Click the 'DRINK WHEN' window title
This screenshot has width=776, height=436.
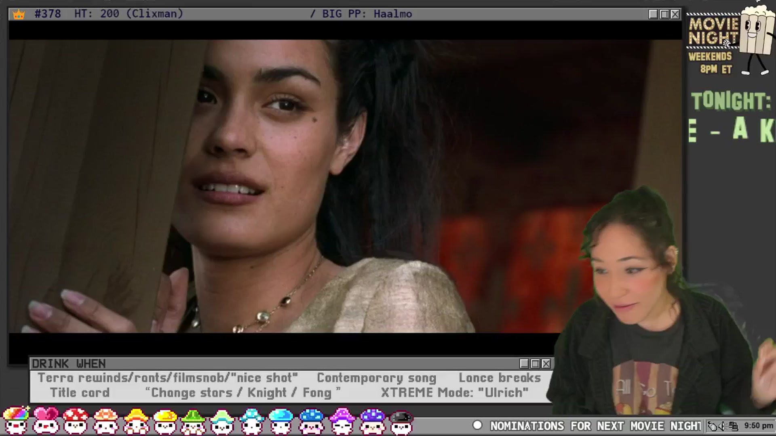(x=69, y=364)
